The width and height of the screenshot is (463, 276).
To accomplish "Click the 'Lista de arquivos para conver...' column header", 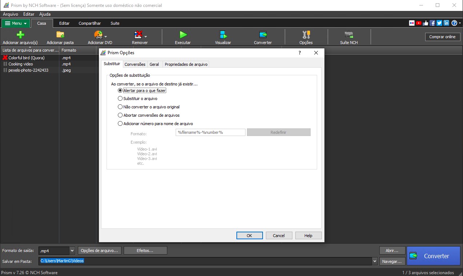I will (x=30, y=50).
